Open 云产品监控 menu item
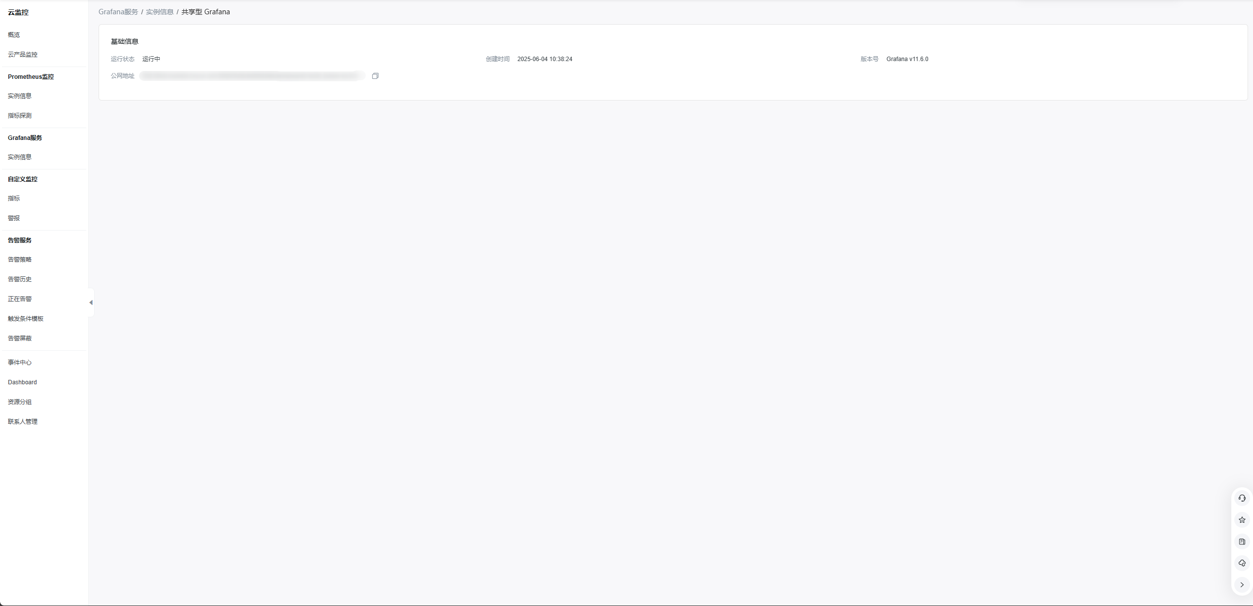Screen dimensions: 1253x606 23,55
